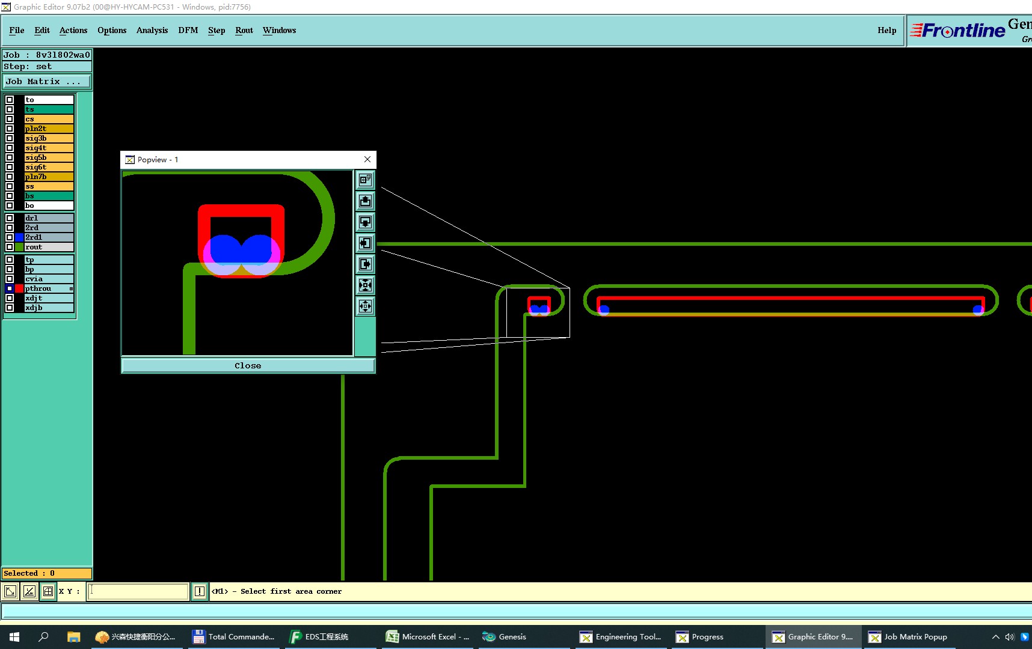The image size is (1032, 649).
Task: Switch to Genesis in taskbar
Action: (x=524, y=637)
